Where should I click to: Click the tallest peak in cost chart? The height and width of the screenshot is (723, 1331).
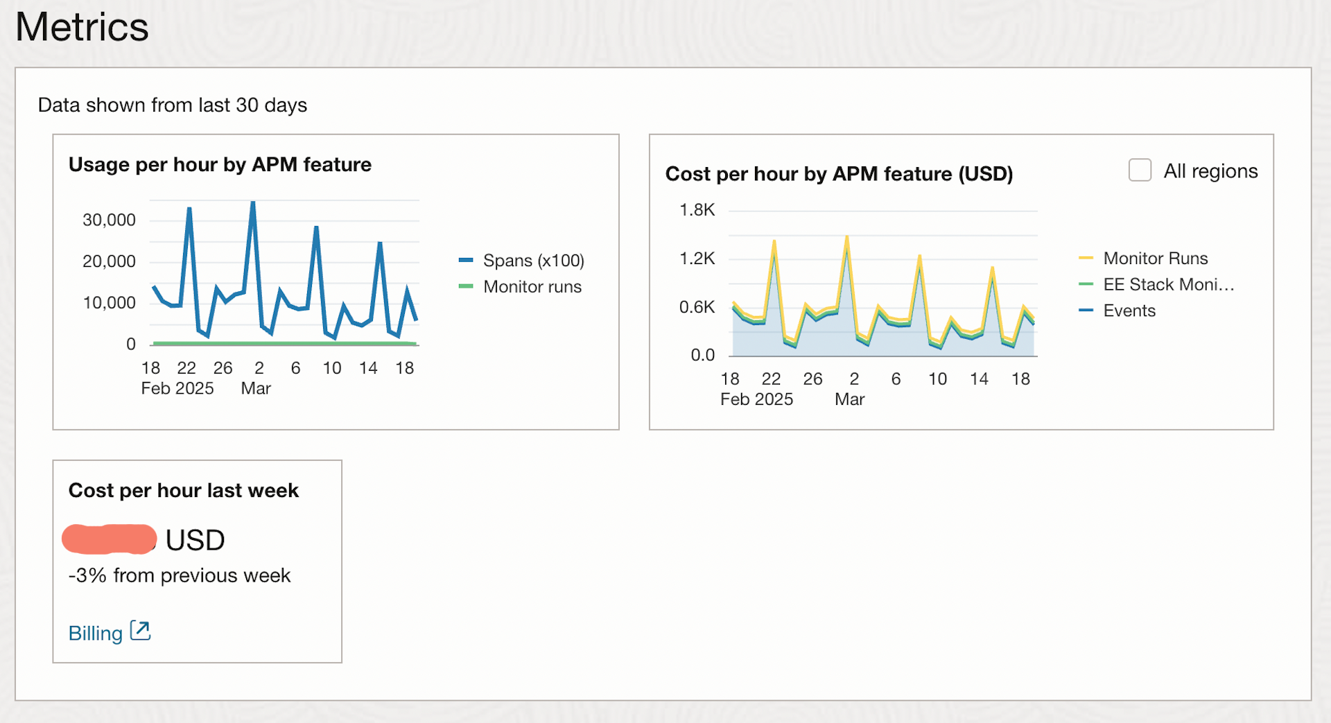847,238
